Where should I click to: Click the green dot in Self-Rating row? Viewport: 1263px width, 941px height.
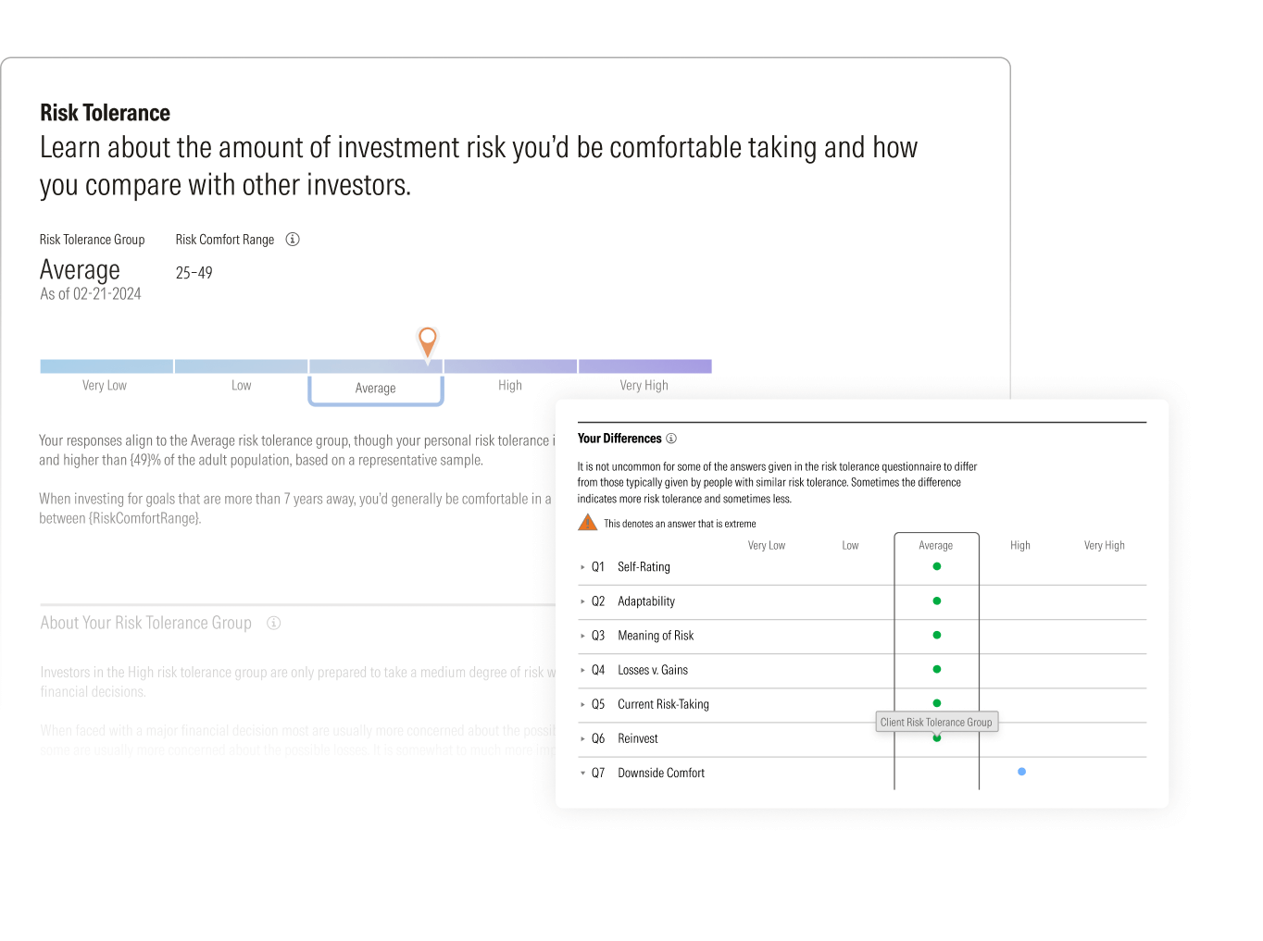(937, 566)
